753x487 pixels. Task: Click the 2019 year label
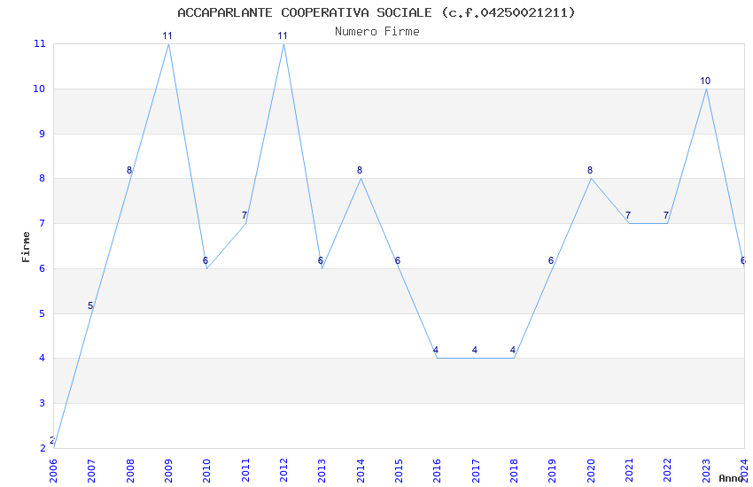point(552,470)
